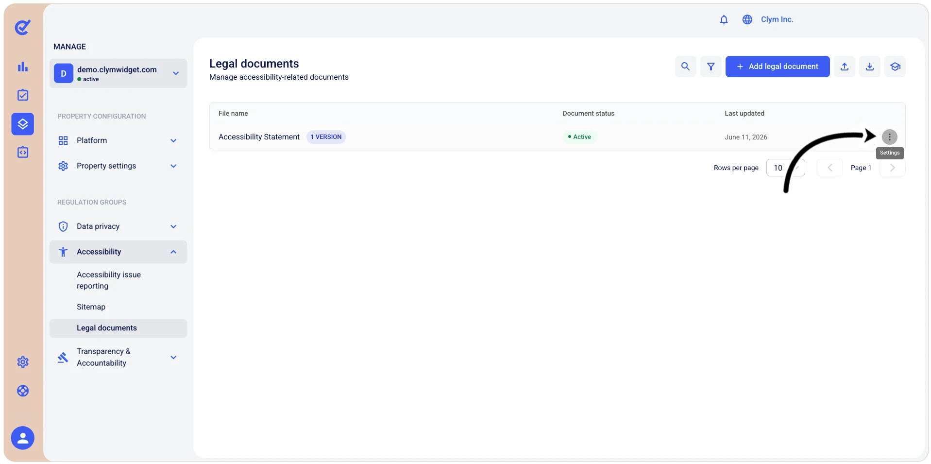Click the download arrow icon
931x464 pixels.
click(x=870, y=67)
